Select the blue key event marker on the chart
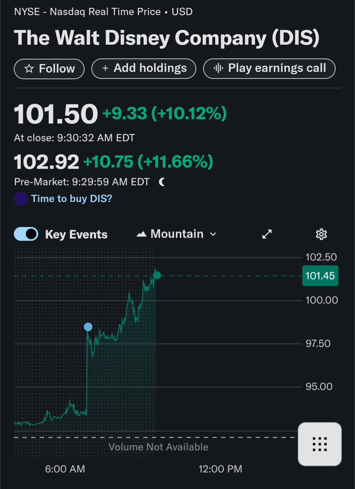The height and width of the screenshot is (489, 355). [88, 327]
